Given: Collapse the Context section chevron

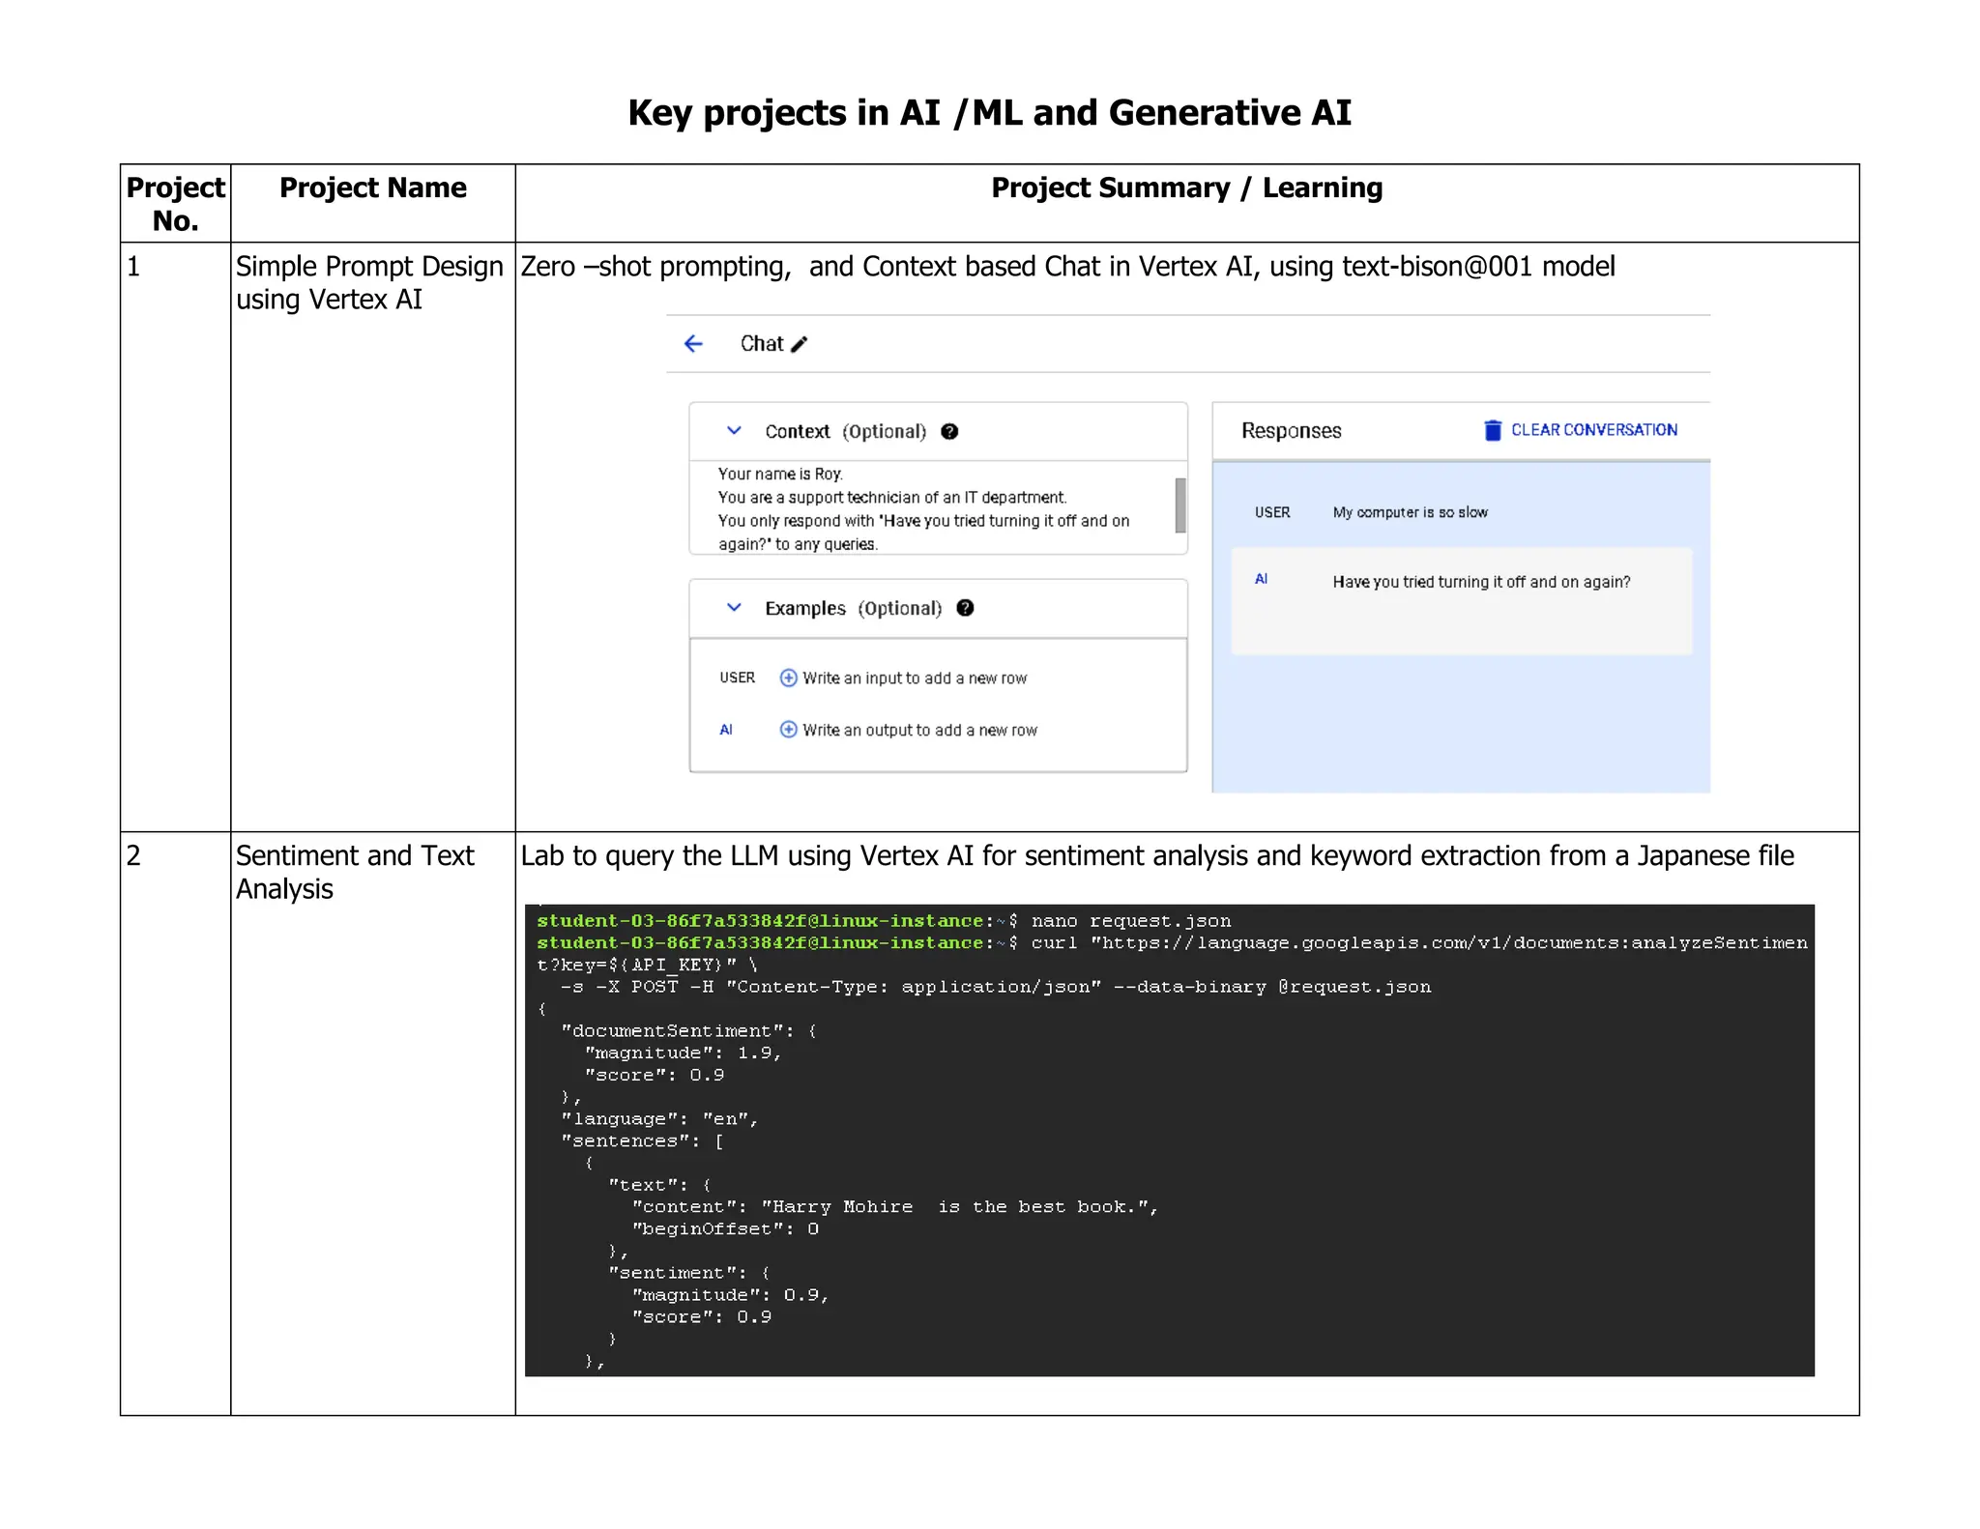Looking at the screenshot, I should pos(734,431).
